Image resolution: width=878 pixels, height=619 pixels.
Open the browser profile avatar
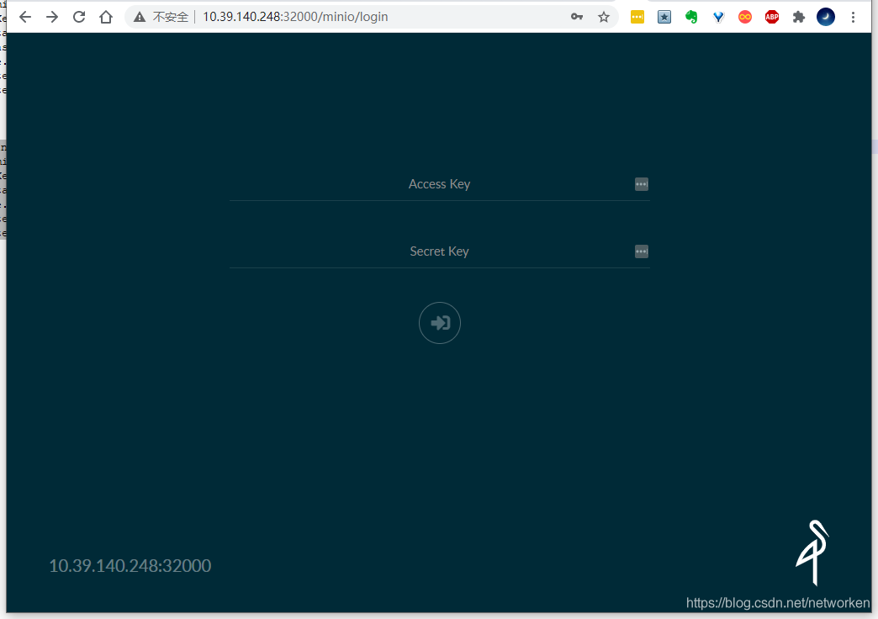826,17
